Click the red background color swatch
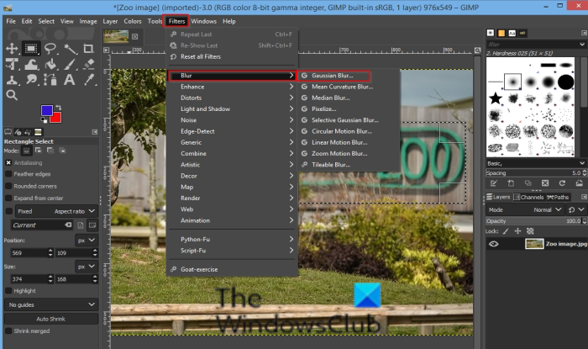 point(56,118)
